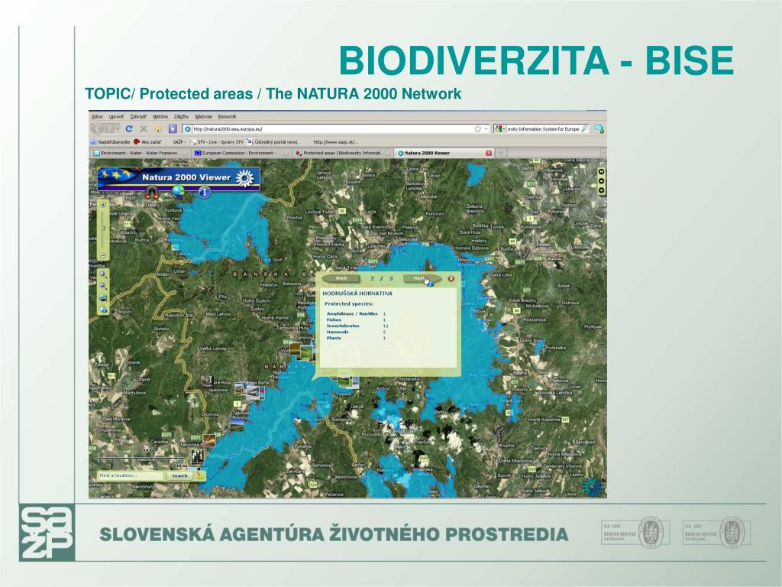Switch to the Environment - Water tab
The image size is (782, 587).
click(x=139, y=153)
